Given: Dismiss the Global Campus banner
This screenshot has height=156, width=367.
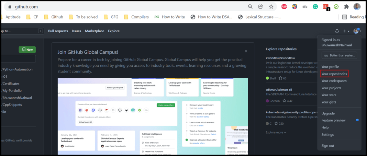Looking at the screenshot, I should click(x=246, y=51).
